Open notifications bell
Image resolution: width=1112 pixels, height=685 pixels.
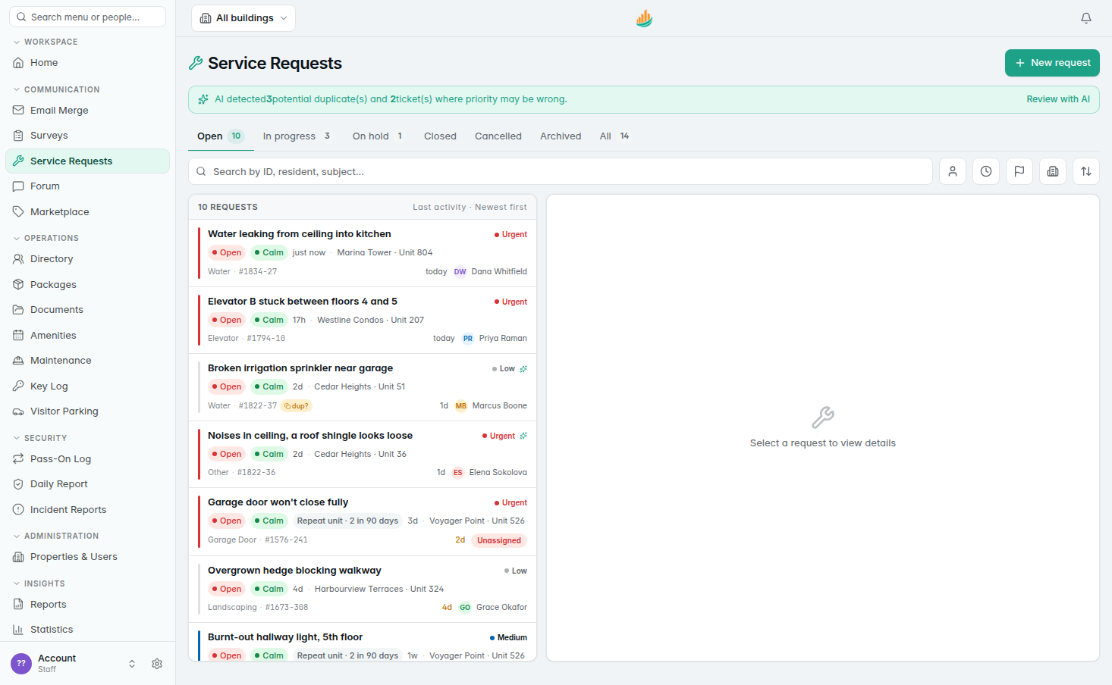tap(1086, 18)
